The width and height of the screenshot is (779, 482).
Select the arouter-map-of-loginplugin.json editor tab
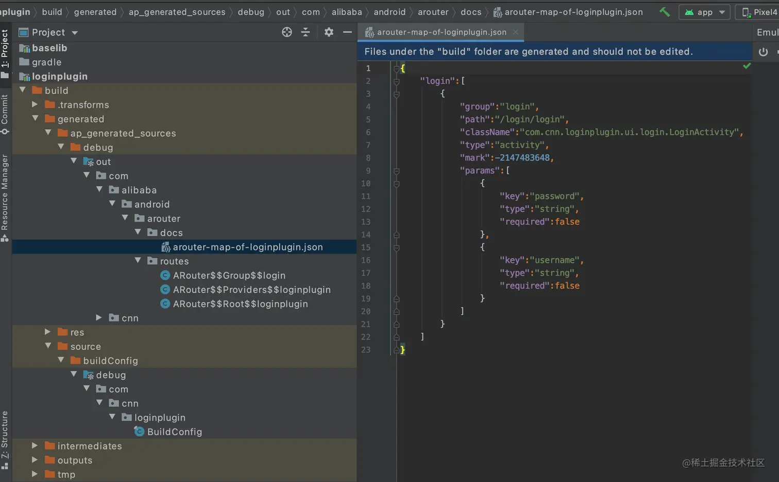(x=442, y=32)
